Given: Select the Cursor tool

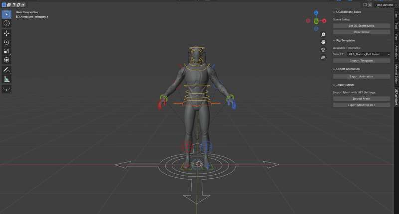Looking at the screenshot, I should [x=7, y=23].
